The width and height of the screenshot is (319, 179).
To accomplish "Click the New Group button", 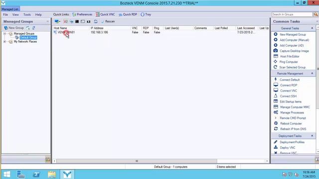I will [13, 28].
